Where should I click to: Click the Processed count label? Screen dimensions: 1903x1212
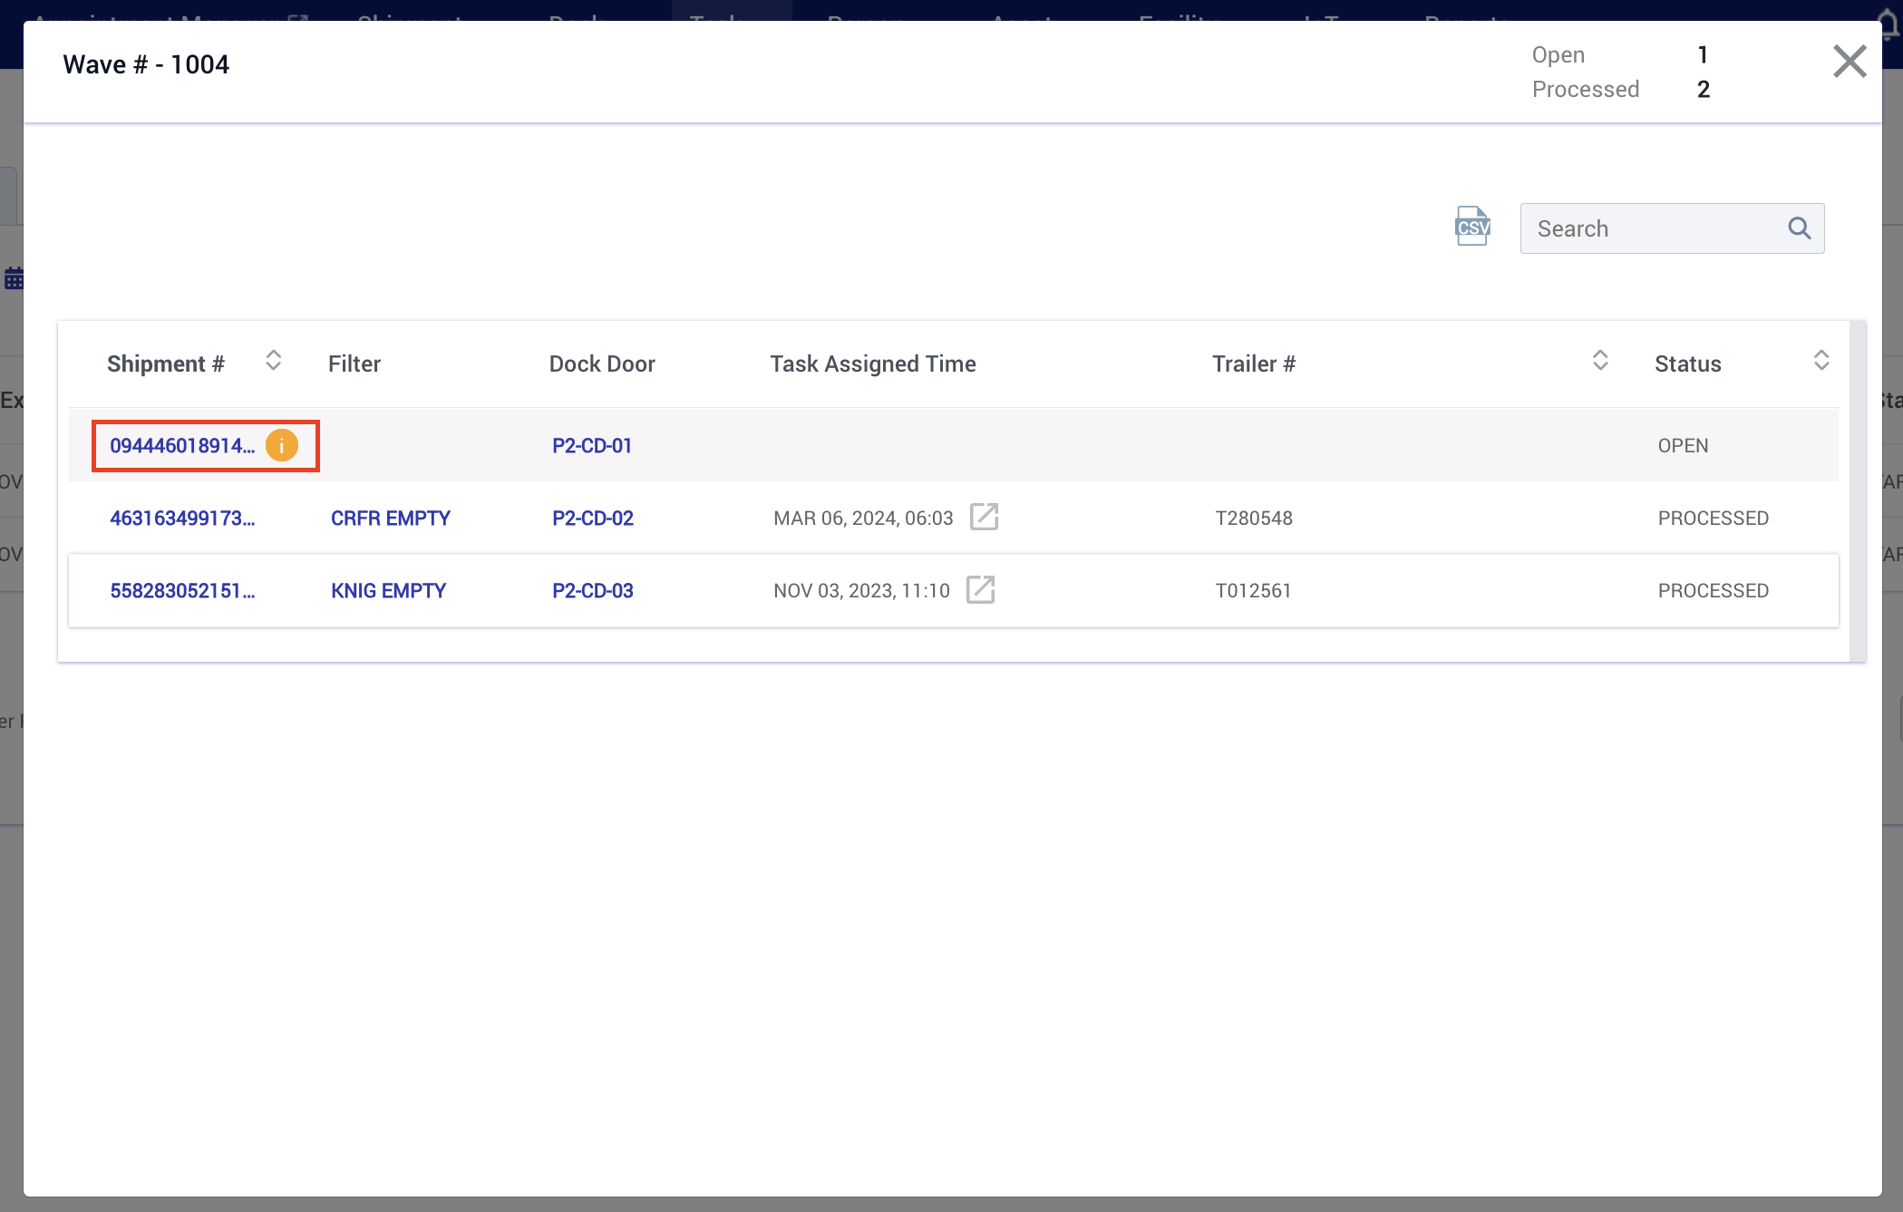(x=1586, y=89)
